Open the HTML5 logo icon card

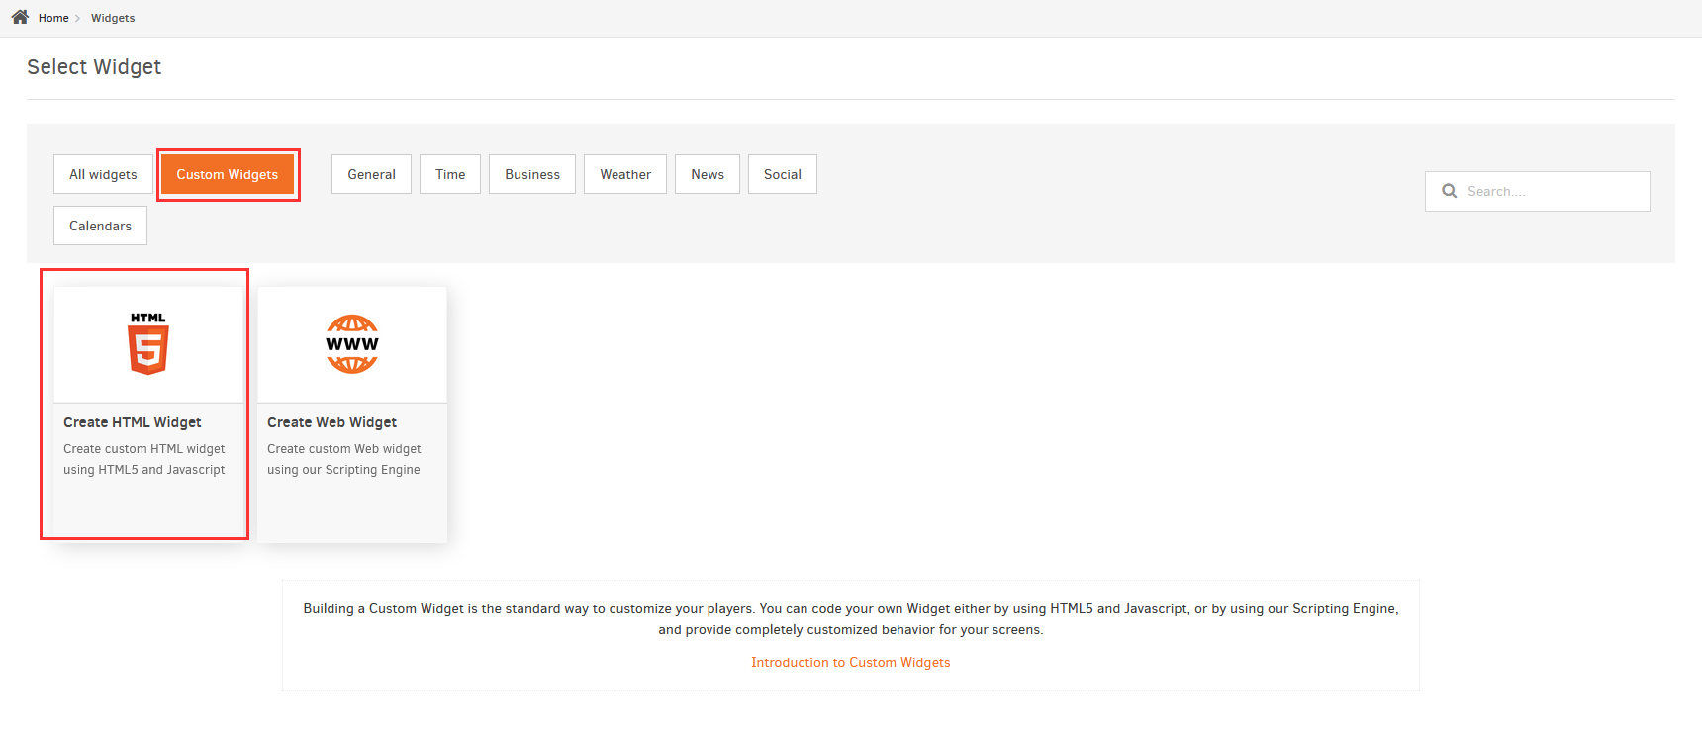pos(148,343)
